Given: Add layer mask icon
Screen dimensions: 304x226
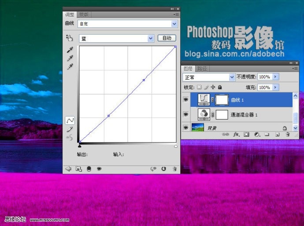Looking at the screenshot, I should click(246, 134).
